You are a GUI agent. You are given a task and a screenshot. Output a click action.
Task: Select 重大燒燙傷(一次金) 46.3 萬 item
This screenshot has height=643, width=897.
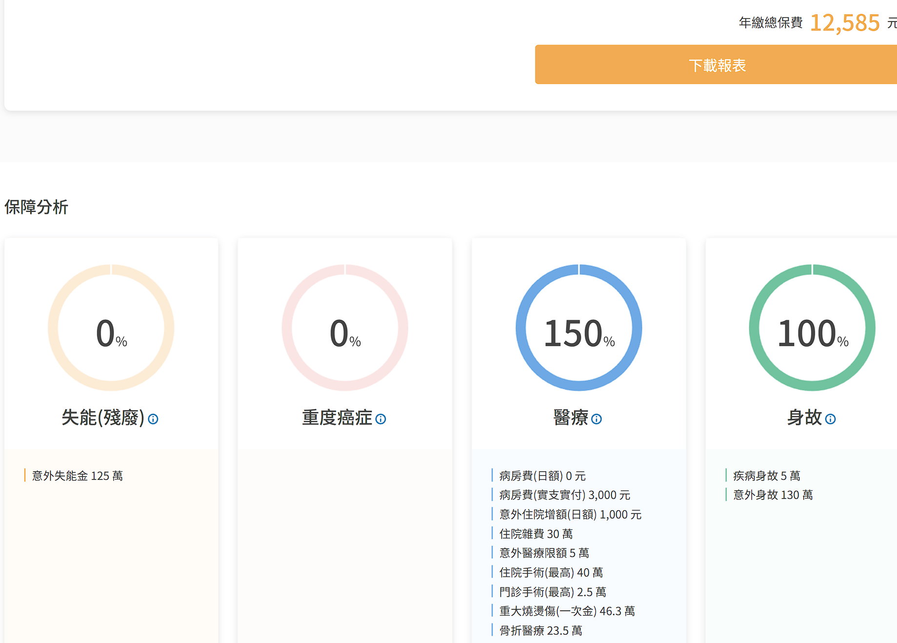[x=567, y=611]
